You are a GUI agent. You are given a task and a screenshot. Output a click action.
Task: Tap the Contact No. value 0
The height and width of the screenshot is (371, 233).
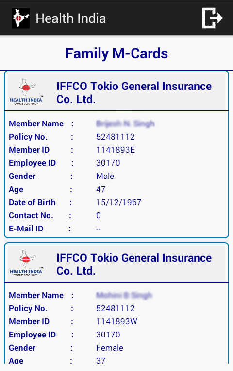pos(99,215)
